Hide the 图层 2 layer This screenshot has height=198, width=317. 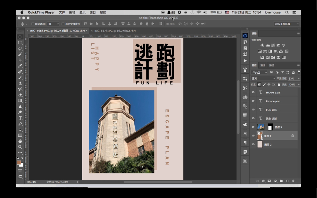click(253, 144)
